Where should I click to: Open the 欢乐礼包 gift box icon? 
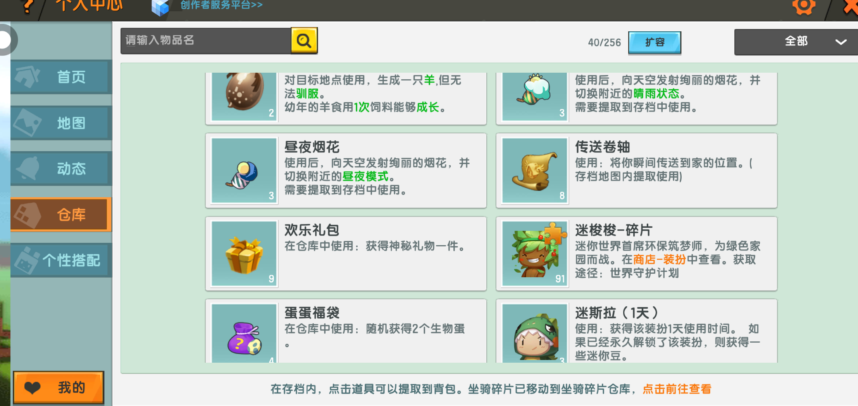coord(244,254)
